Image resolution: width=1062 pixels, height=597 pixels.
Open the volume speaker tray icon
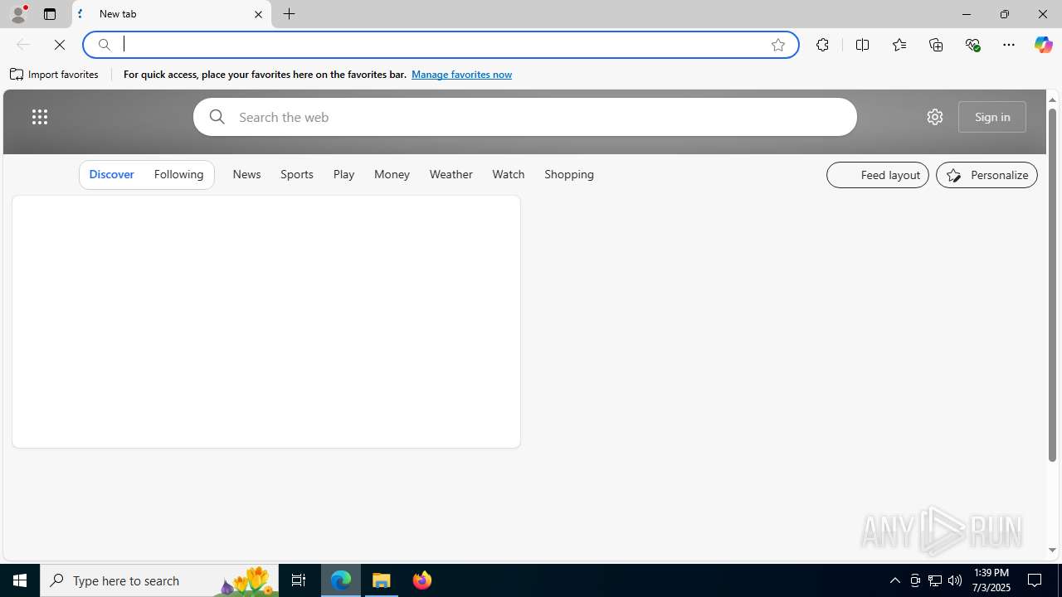click(955, 580)
